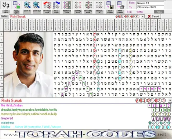Viewport: 172px width, 139px height.
Task: Select the Abishur Father Of Protection entry
Action: click(x=31, y=127)
